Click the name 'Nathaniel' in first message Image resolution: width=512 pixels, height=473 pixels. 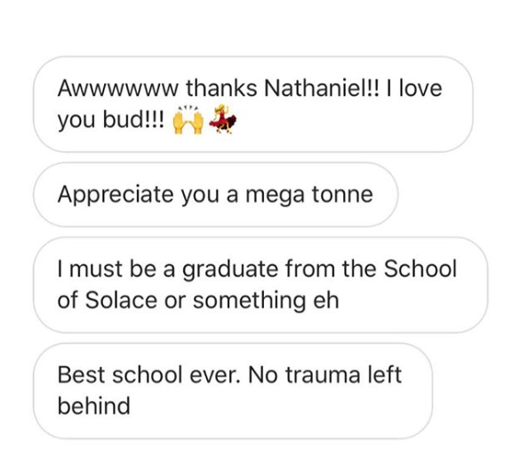click(317, 88)
